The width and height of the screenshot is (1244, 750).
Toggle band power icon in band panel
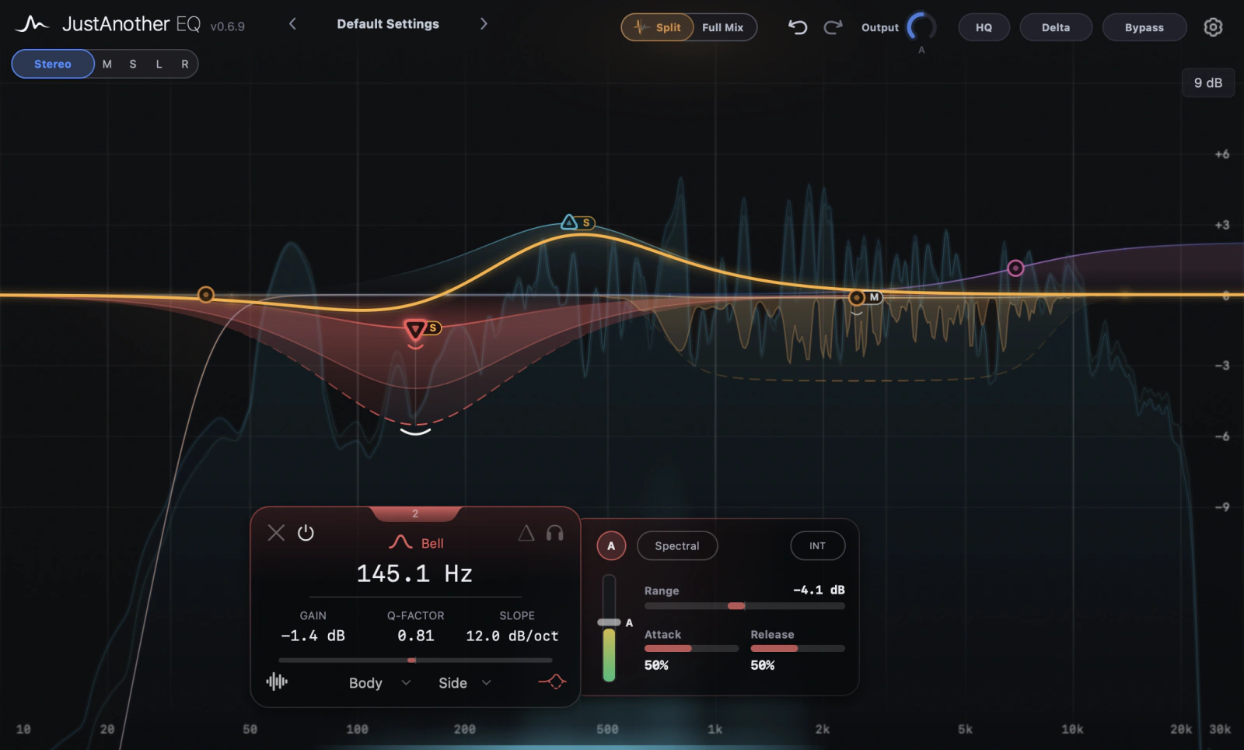click(x=306, y=533)
